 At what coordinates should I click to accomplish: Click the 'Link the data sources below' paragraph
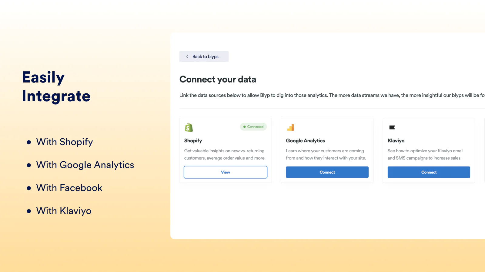(332, 95)
